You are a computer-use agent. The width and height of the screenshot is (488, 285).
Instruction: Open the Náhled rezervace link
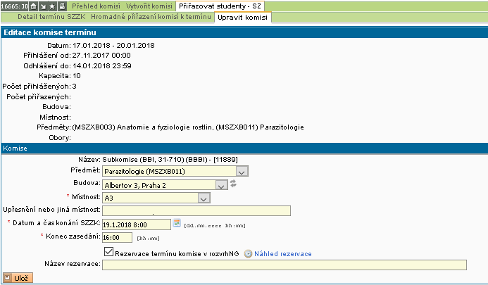(282, 253)
